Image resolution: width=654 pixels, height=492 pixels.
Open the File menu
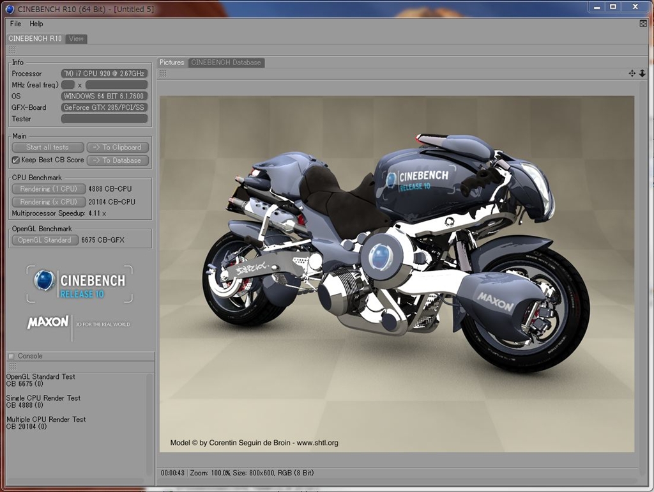click(x=15, y=24)
